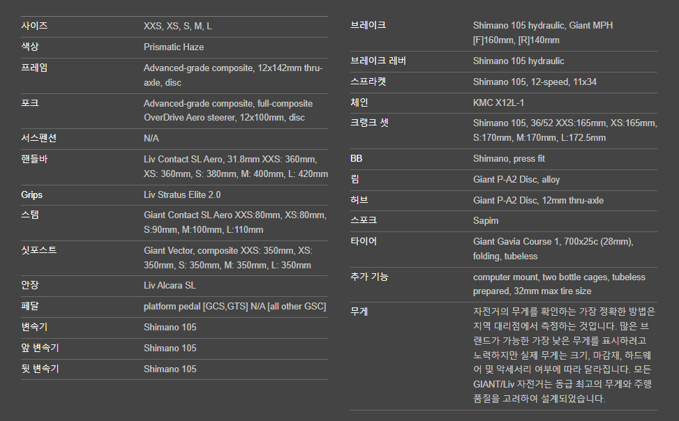
Task: Select the 'Giant Gavia Course 1' tire spec
Action: pos(553,249)
